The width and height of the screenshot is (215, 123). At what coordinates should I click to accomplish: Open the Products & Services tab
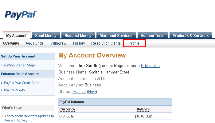pos(191,36)
